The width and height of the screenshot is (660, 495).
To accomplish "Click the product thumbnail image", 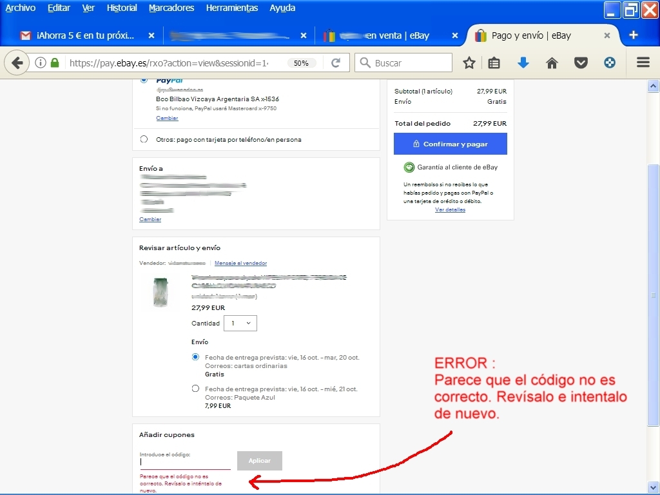I will click(160, 292).
